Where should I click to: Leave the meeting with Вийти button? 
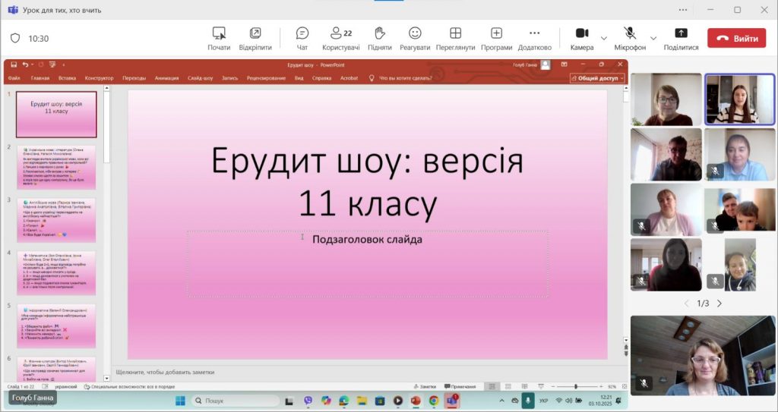[736, 38]
